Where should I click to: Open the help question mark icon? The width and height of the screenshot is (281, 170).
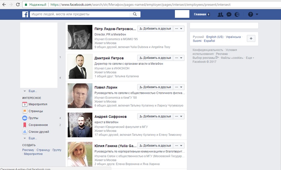tap(250, 14)
